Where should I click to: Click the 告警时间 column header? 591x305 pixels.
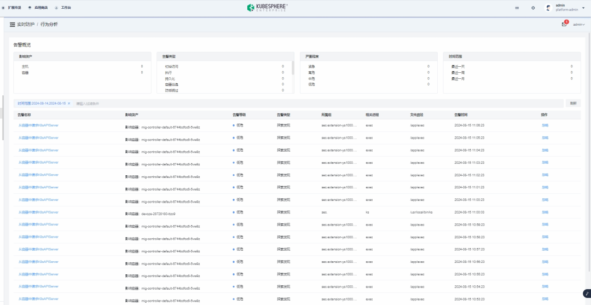click(461, 115)
